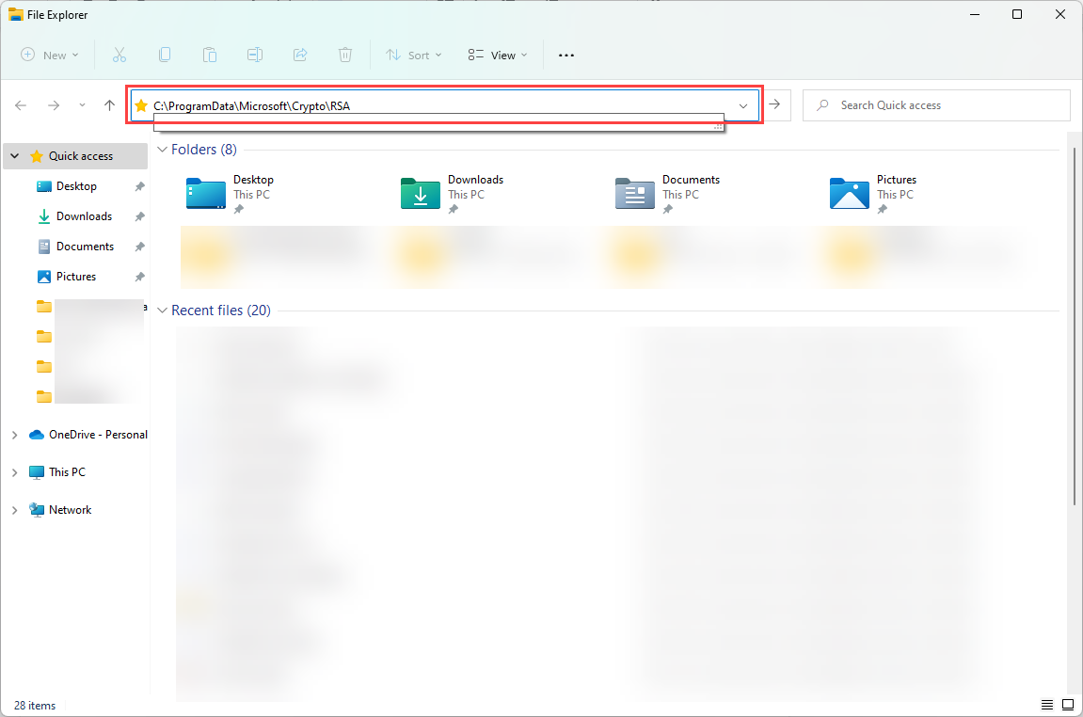
Task: Expand This PC in the sidebar
Action: point(14,471)
